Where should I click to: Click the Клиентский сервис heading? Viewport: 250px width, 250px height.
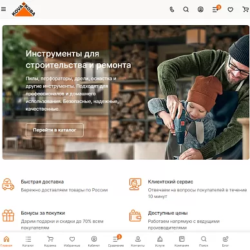pyautogui.click(x=170, y=182)
